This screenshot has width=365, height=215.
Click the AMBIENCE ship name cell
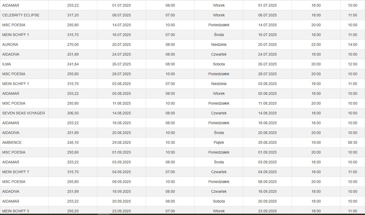coord(12,142)
